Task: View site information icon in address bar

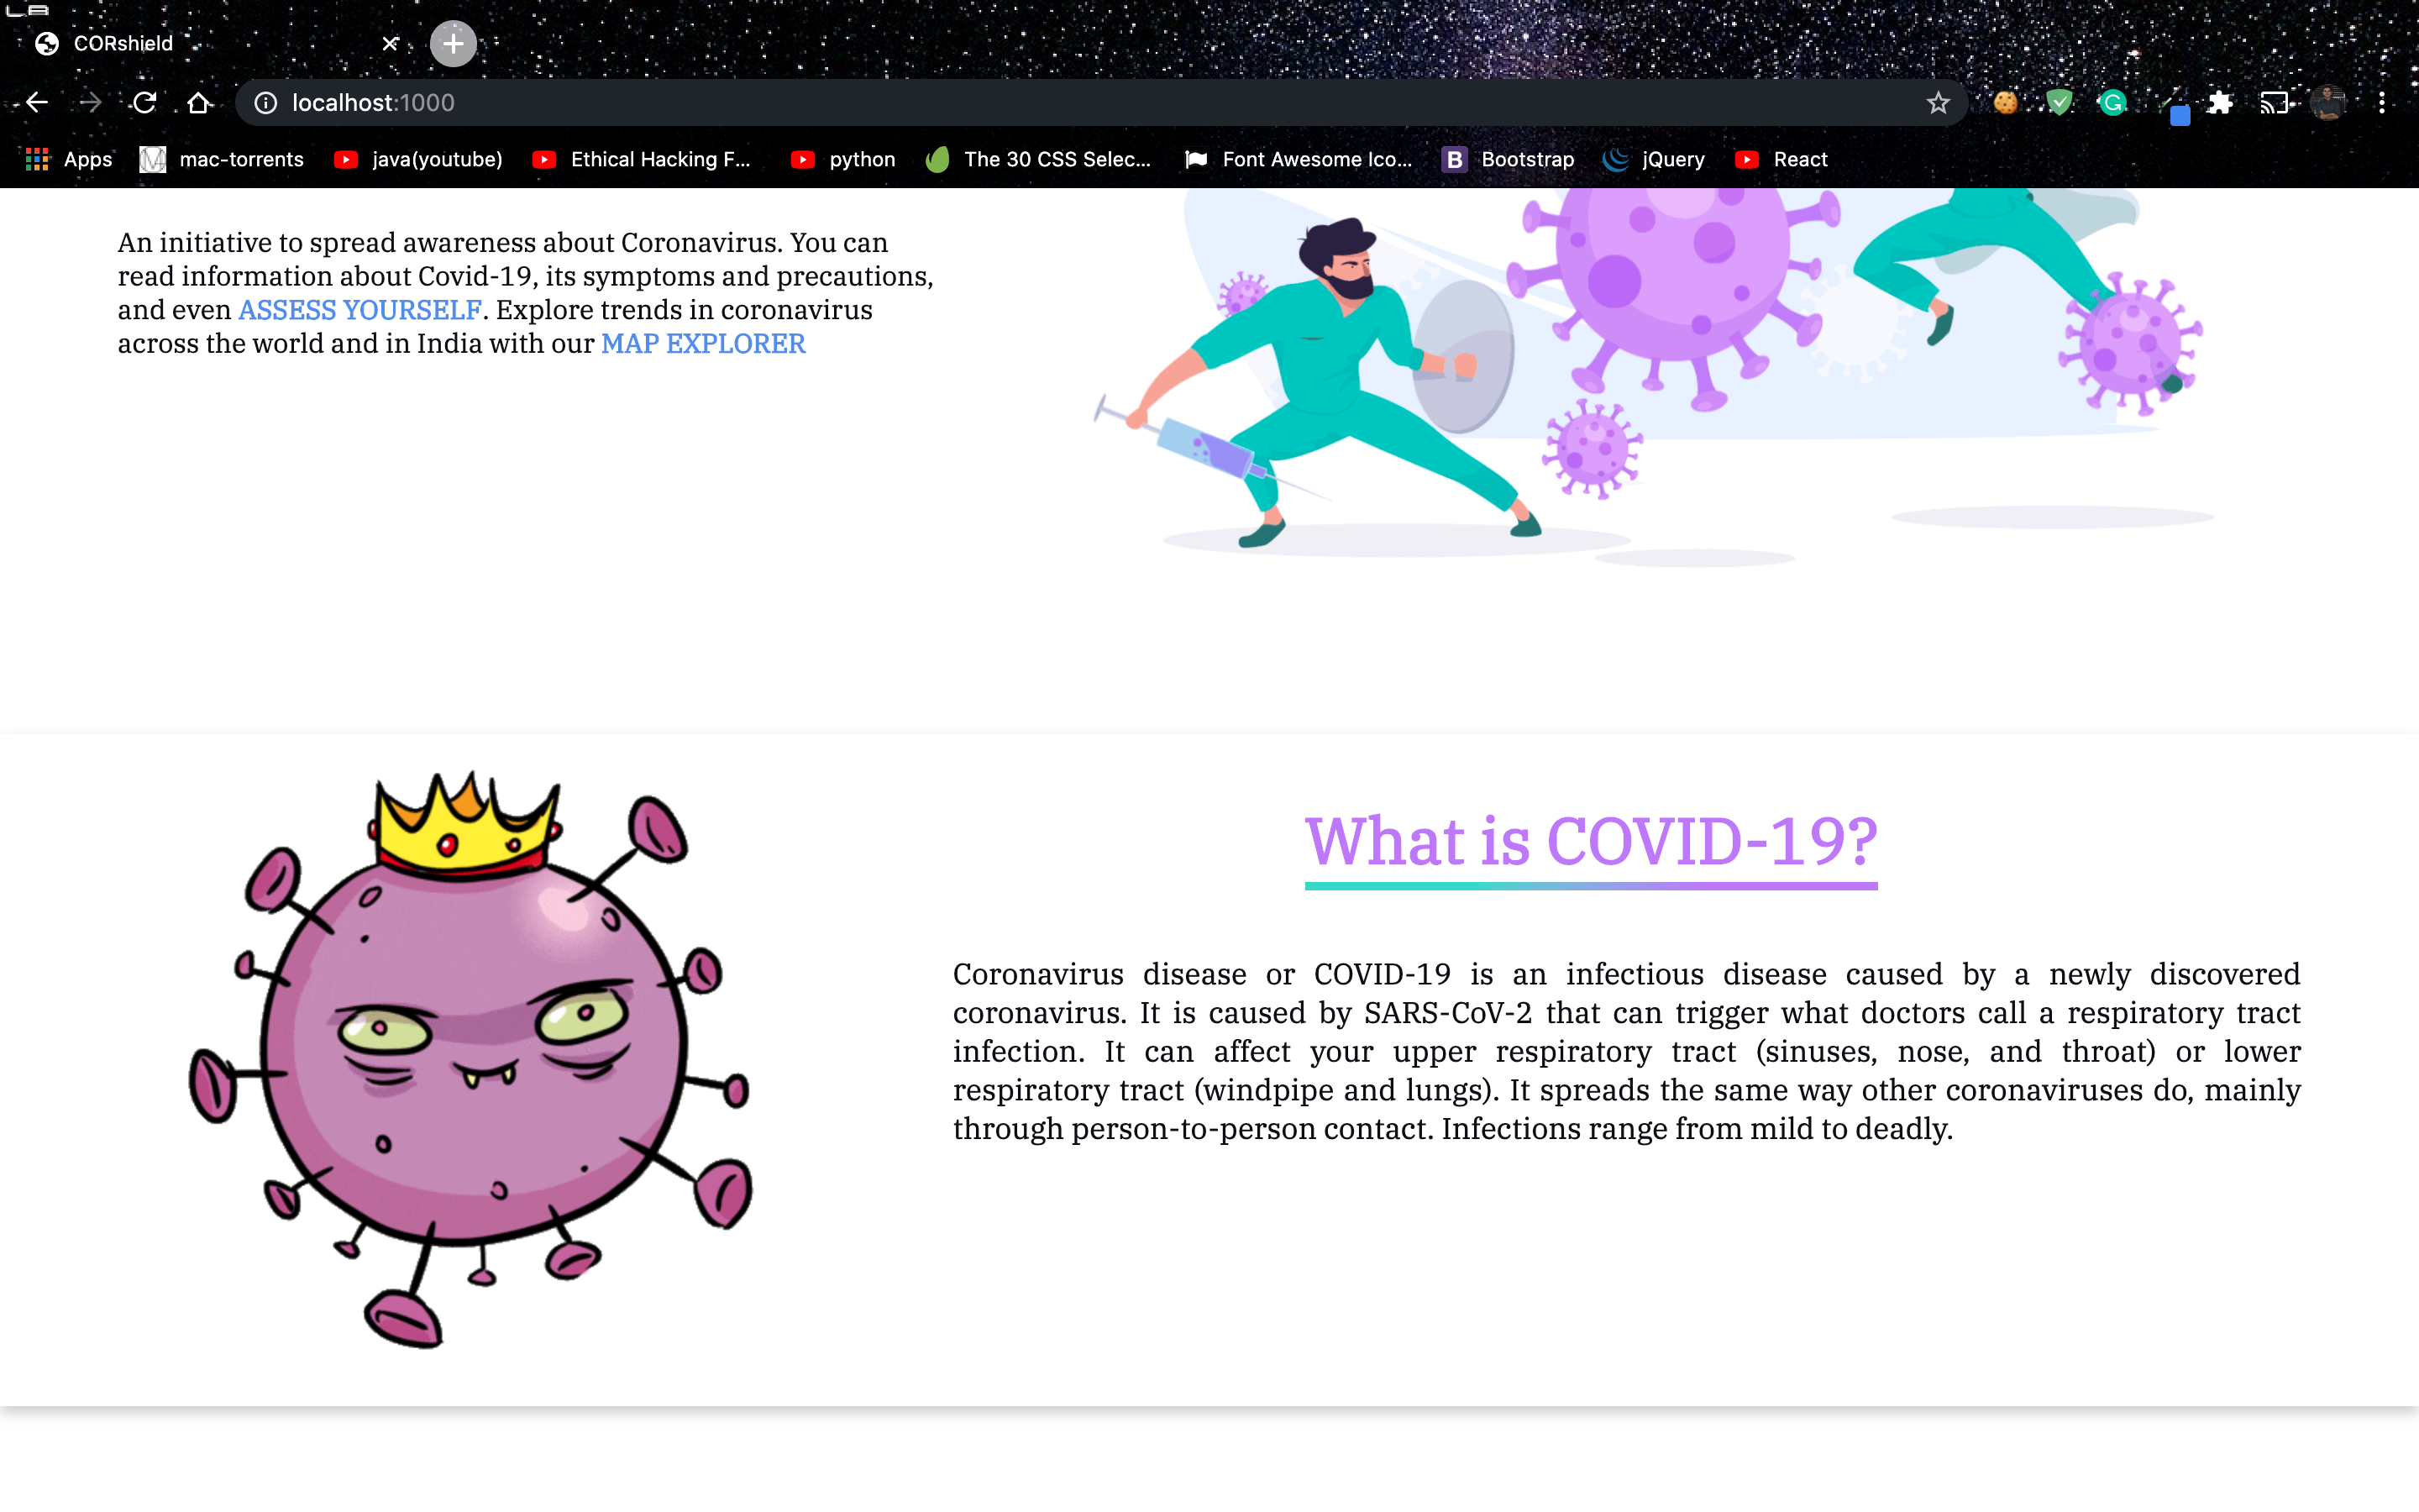Action: [266, 103]
